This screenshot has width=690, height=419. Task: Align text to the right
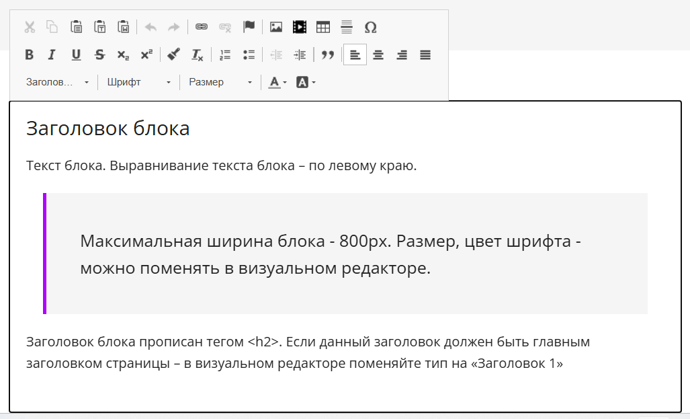[x=402, y=54]
